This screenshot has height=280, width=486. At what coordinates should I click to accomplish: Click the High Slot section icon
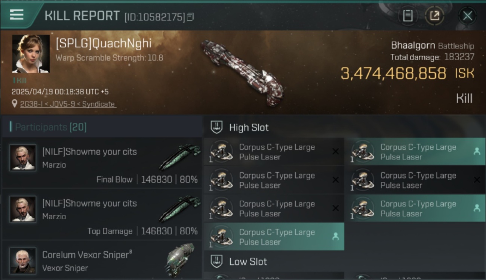point(217,127)
